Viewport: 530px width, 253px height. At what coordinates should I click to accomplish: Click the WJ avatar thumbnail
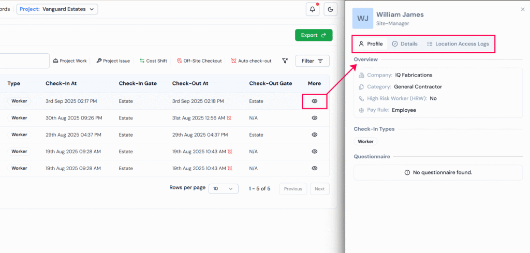(x=362, y=19)
